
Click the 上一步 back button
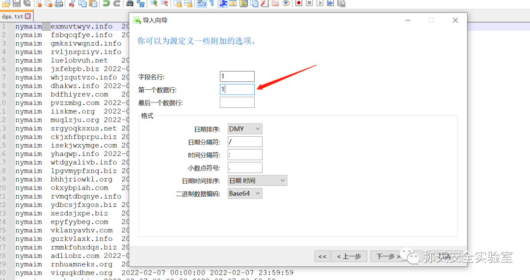349,256
